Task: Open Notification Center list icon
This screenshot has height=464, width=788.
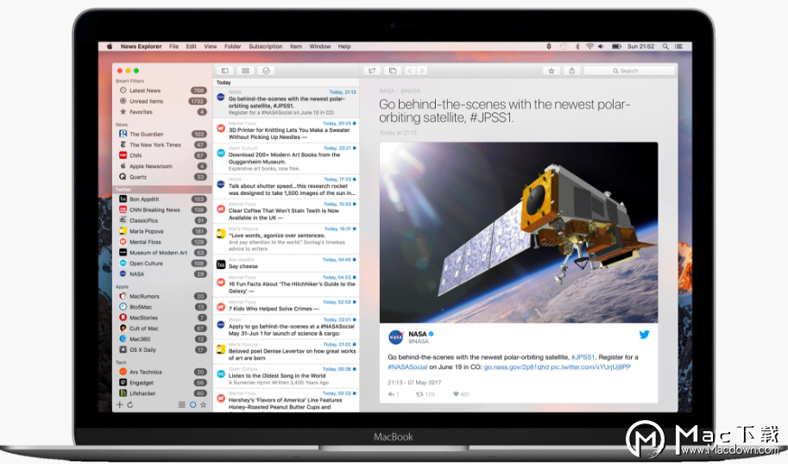Action: [x=679, y=47]
